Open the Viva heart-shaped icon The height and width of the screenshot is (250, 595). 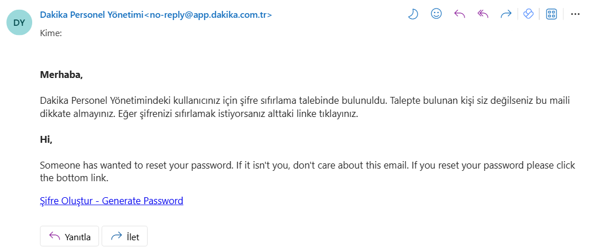528,15
